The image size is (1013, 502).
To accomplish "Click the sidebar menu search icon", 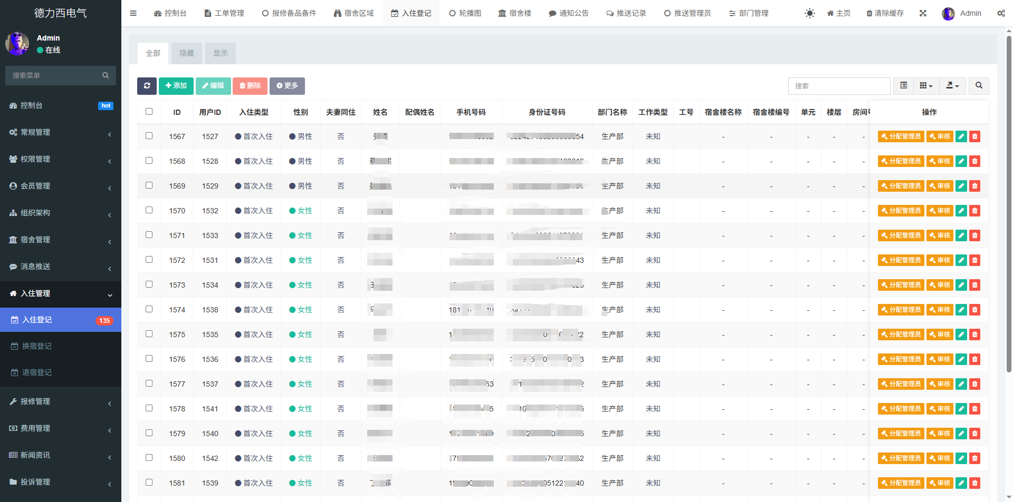I will point(106,75).
